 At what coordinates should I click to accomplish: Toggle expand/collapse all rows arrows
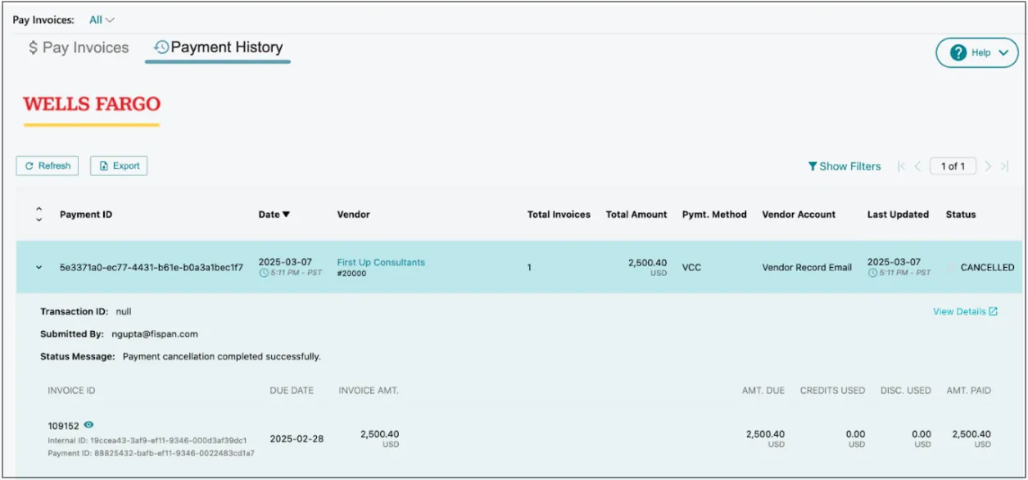(38, 215)
